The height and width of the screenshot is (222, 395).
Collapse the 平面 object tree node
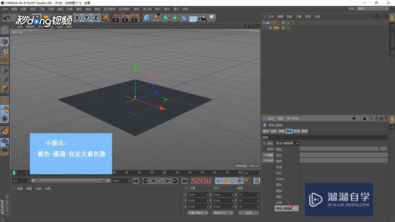click(264, 23)
